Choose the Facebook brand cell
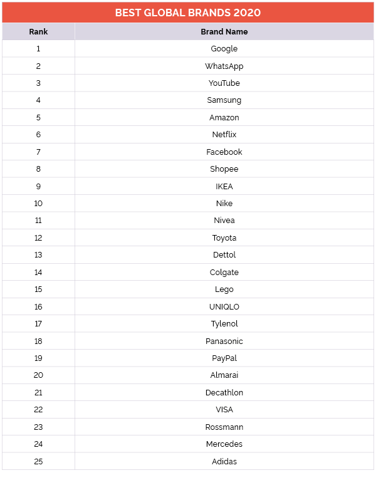Image resolution: width=376 pixels, height=495 pixels. (x=224, y=152)
